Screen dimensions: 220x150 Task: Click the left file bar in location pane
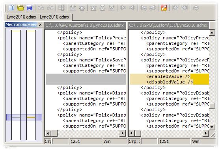point(16,85)
